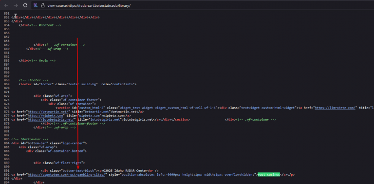Open the wipbetx.com href link
Image resolution: width=374 pixels, height=184 pixels.
pos(45,115)
